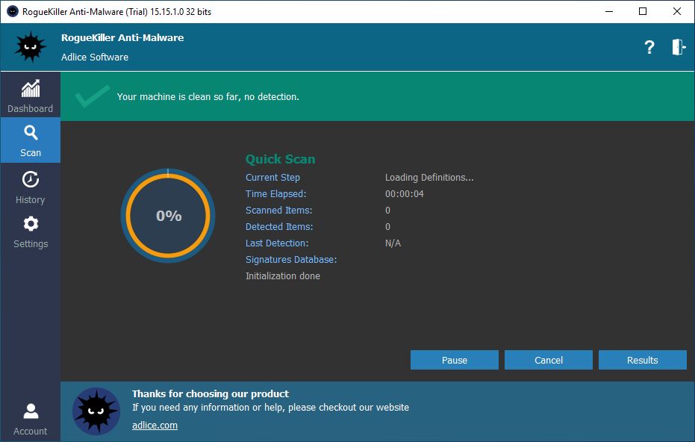Click the 'Last Detection:' label
Image resolution: width=695 pixels, height=442 pixels.
pyautogui.click(x=277, y=243)
